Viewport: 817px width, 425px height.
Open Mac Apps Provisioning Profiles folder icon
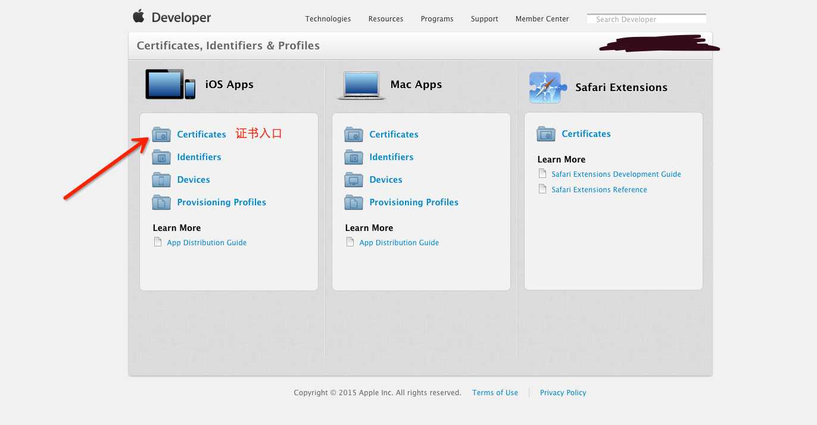pyautogui.click(x=354, y=202)
